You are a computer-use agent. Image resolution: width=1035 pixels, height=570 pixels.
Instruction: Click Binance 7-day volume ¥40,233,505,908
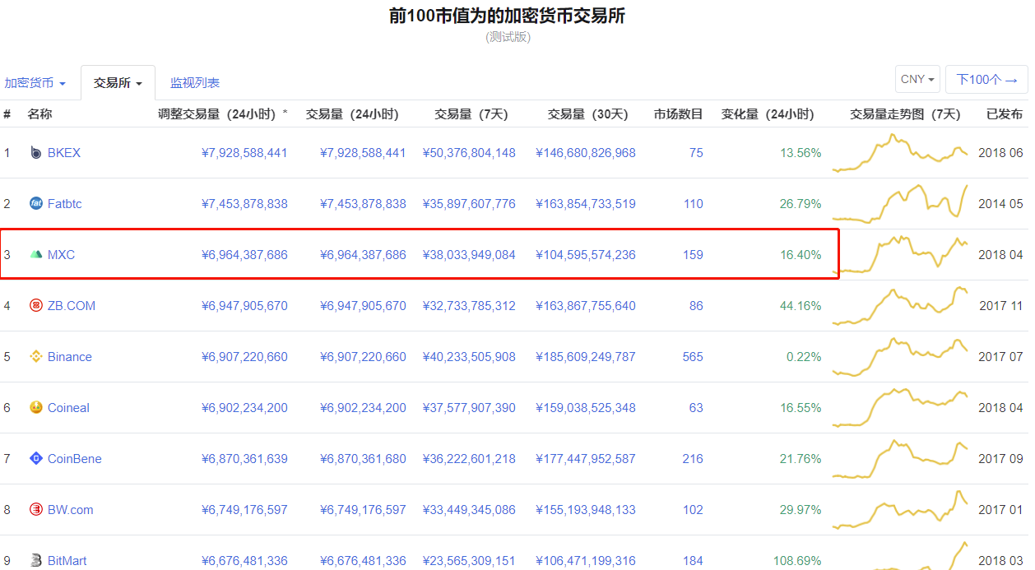469,357
